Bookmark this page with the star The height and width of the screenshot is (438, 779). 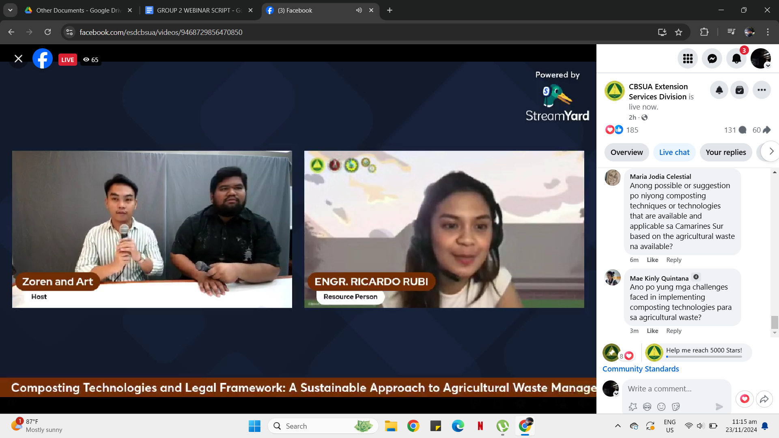[678, 32]
